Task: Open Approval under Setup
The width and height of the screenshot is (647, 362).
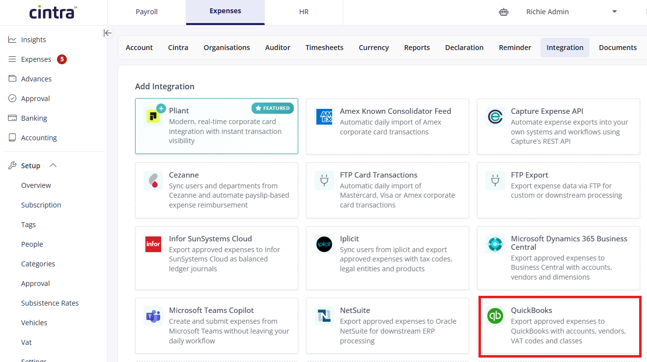Action: [35, 284]
